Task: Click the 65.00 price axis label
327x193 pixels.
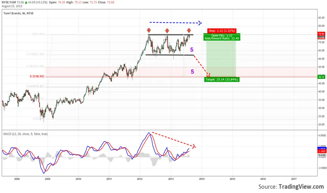Action: (x=321, y=51)
